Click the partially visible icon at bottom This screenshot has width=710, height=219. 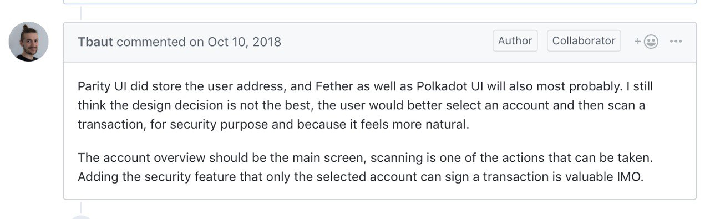[82, 217]
